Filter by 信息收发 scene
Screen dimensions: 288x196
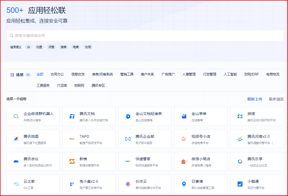[x=78, y=74]
